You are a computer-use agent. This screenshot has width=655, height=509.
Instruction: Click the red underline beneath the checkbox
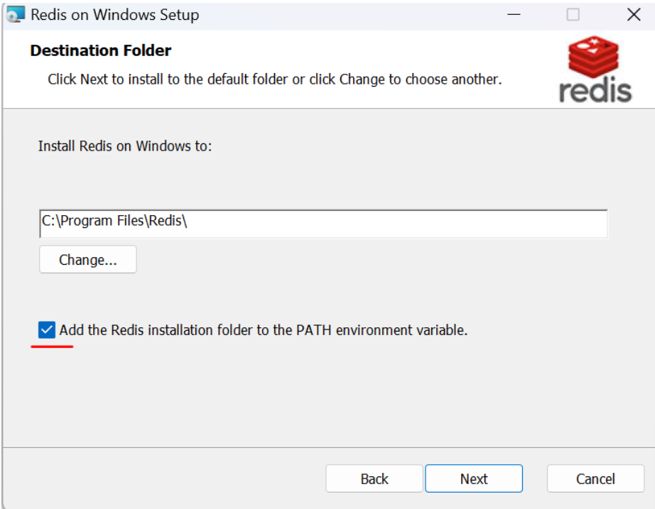(52, 346)
